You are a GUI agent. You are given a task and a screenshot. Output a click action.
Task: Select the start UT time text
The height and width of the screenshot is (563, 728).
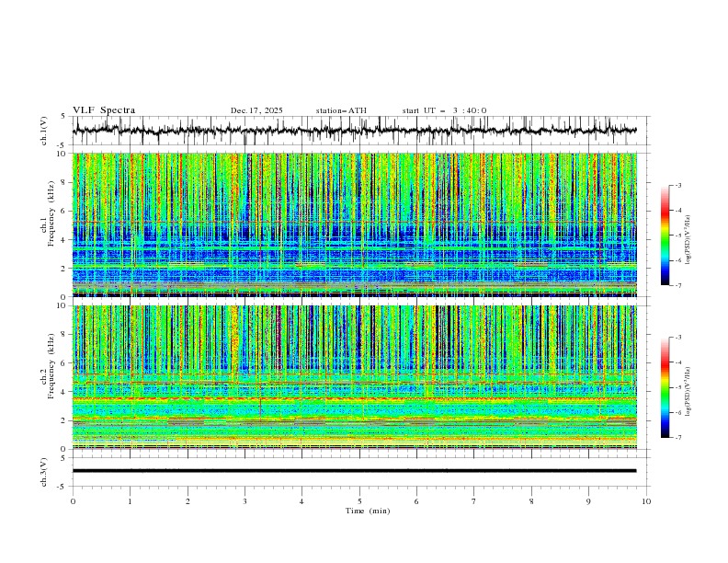pos(444,110)
